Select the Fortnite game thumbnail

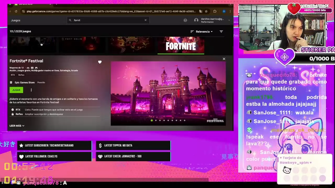pos(181,45)
